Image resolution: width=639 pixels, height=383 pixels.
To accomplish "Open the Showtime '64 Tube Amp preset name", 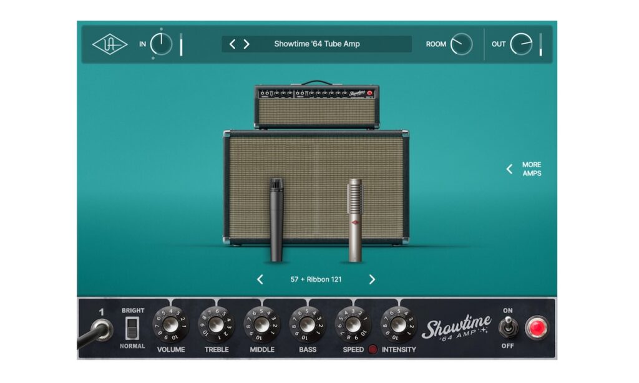I will [316, 44].
